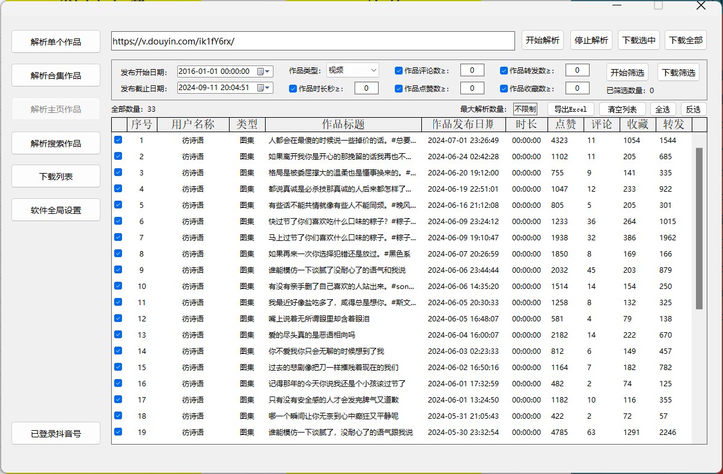Click the window close button
723x474 pixels.
[701, 5]
